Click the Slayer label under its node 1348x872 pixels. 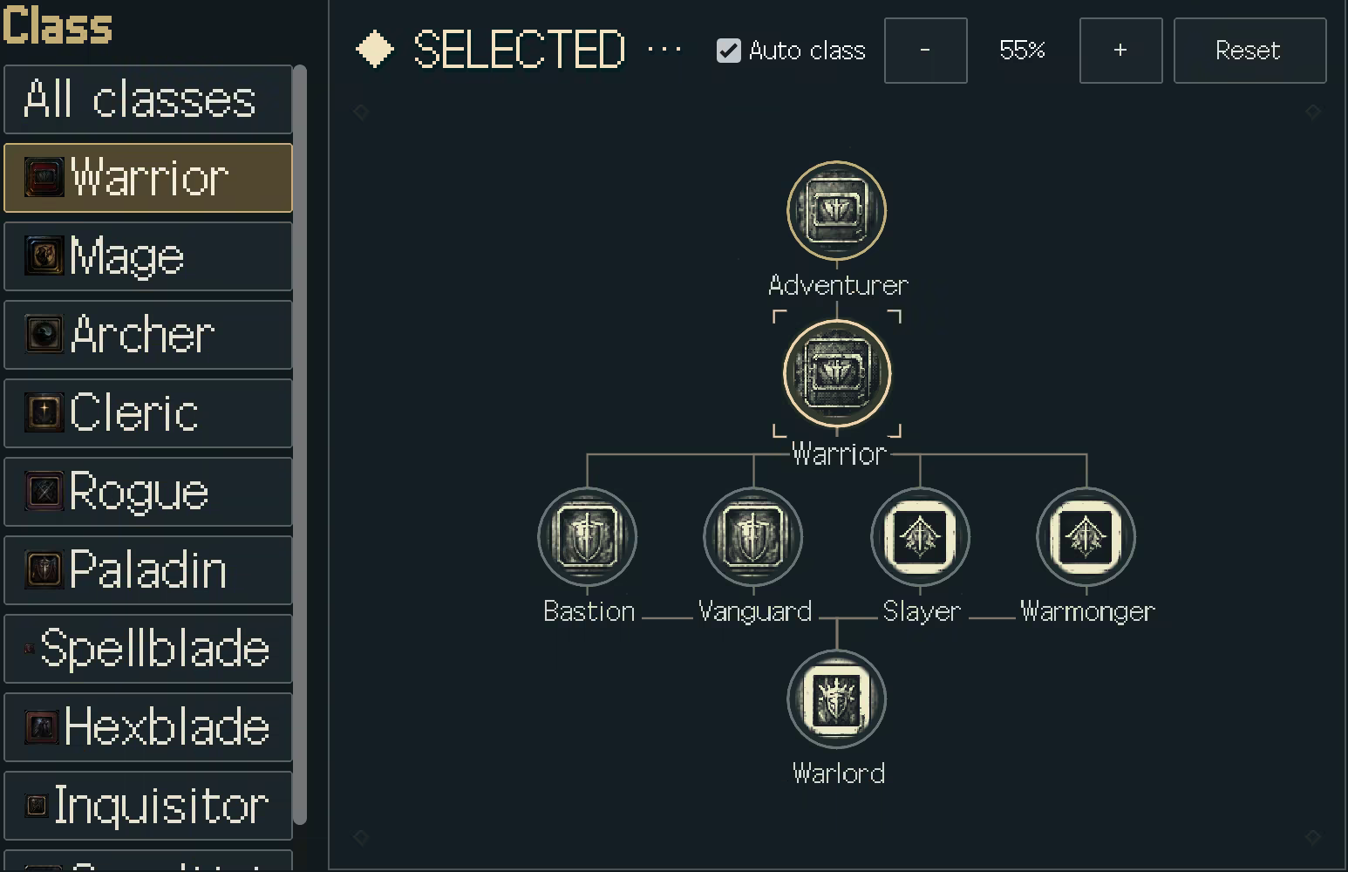tap(922, 611)
